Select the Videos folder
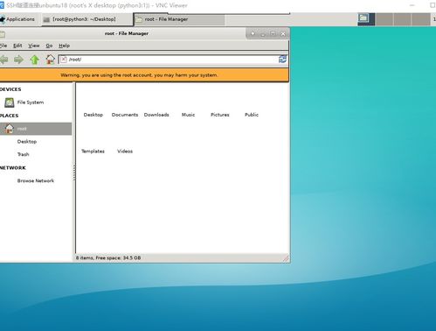The height and width of the screenshot is (331, 436). [125, 151]
